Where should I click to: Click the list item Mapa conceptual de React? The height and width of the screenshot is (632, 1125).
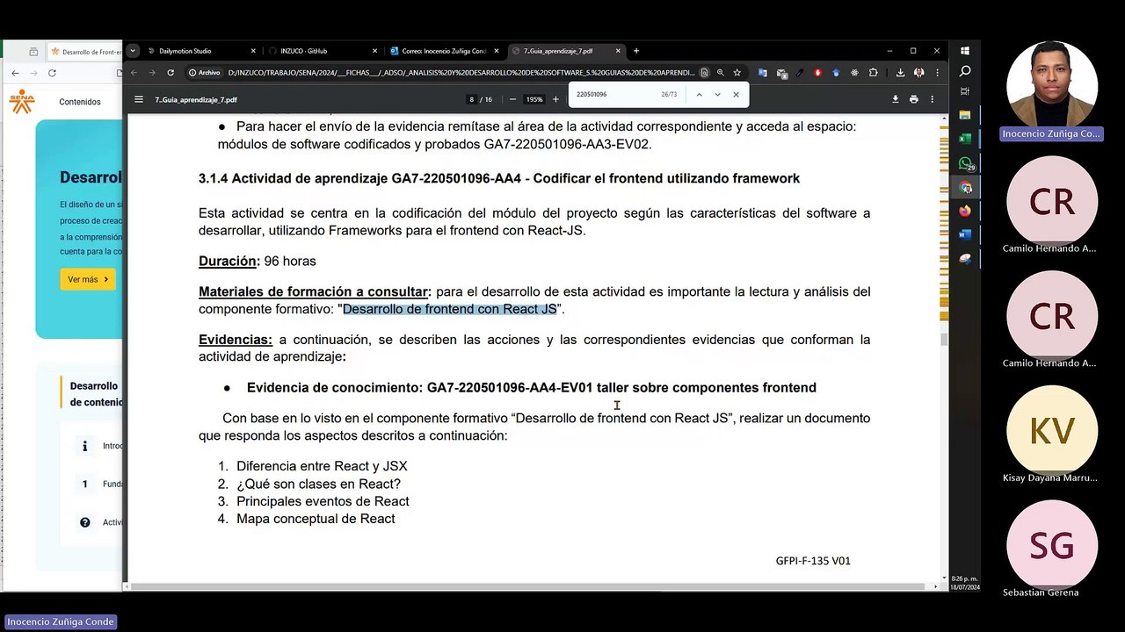click(x=316, y=519)
